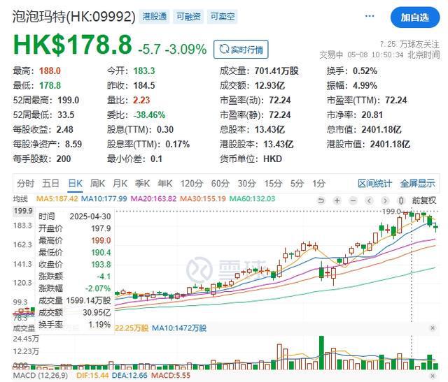Image resolution: width=448 pixels, height=382 pixels.
Task: Click the 52周最高 199.0 value
Action: click(x=69, y=101)
